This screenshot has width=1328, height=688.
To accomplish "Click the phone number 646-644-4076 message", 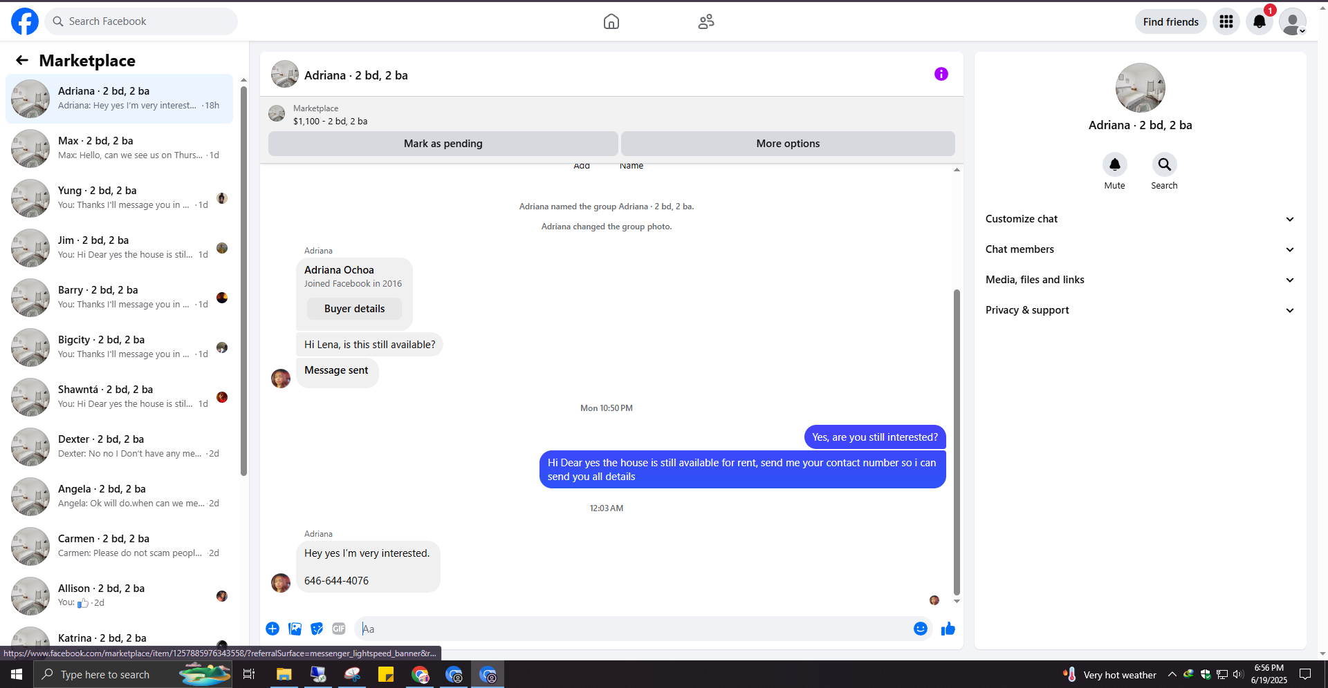I will coord(336,581).
